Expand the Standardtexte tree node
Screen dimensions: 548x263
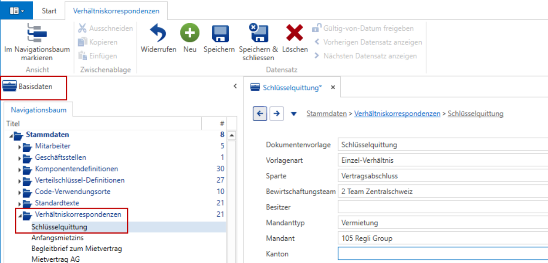click(x=19, y=204)
